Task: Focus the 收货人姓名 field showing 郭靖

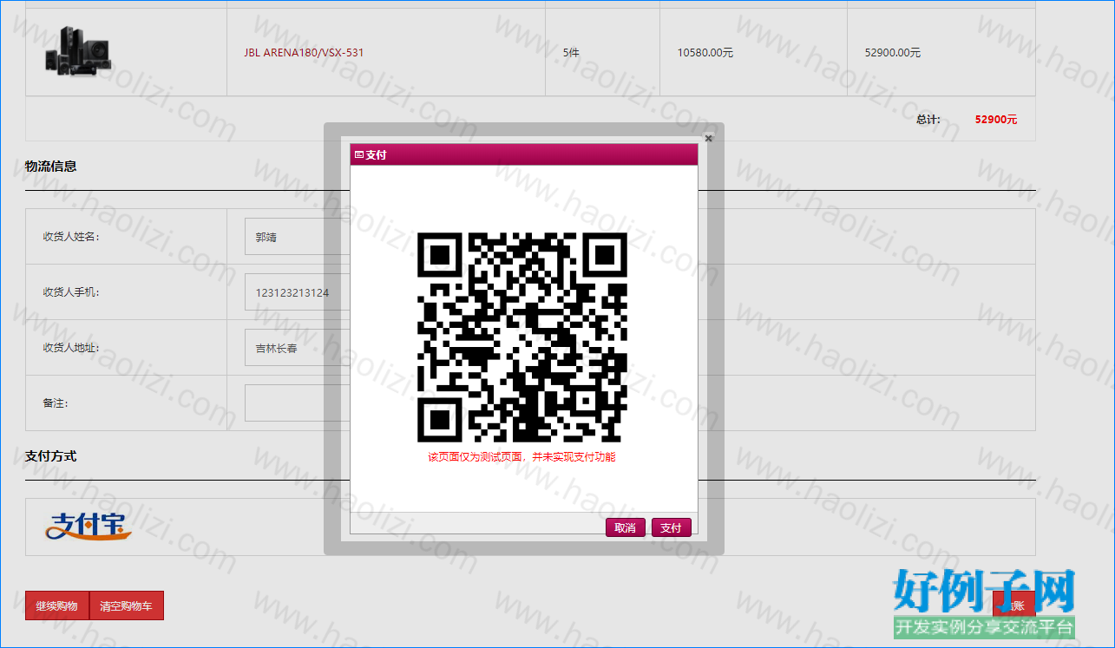Action: (298, 237)
